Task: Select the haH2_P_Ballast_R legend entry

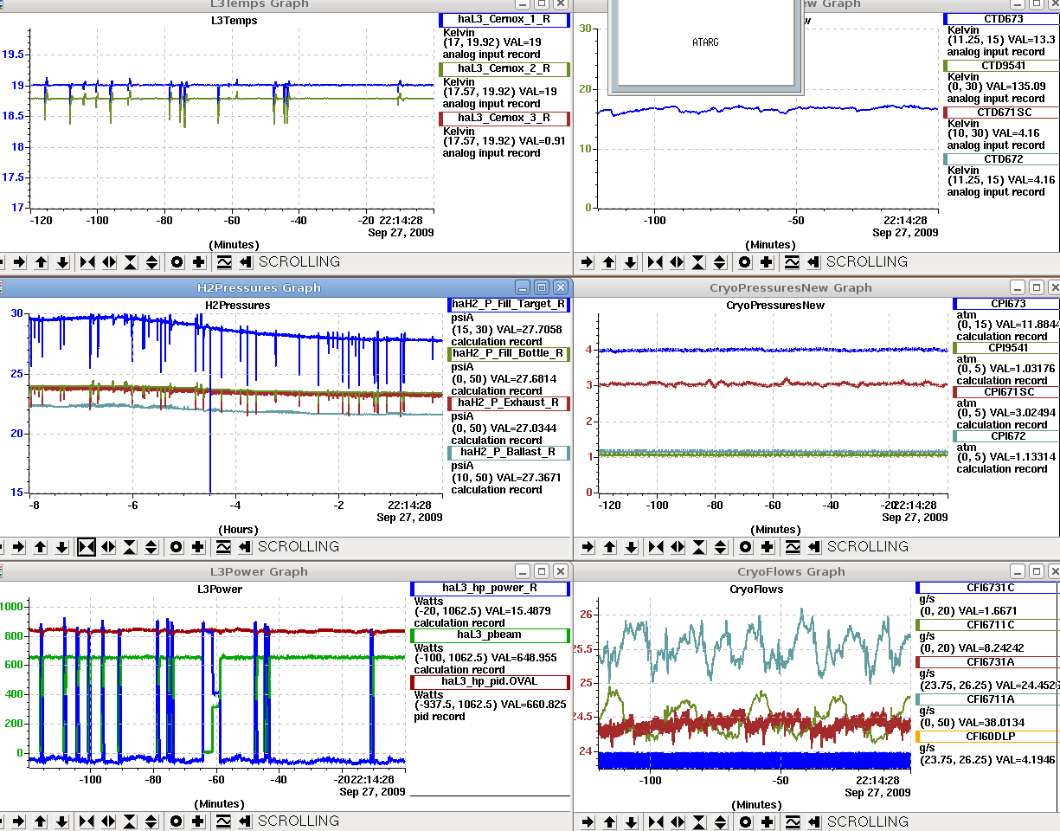Action: [510, 452]
